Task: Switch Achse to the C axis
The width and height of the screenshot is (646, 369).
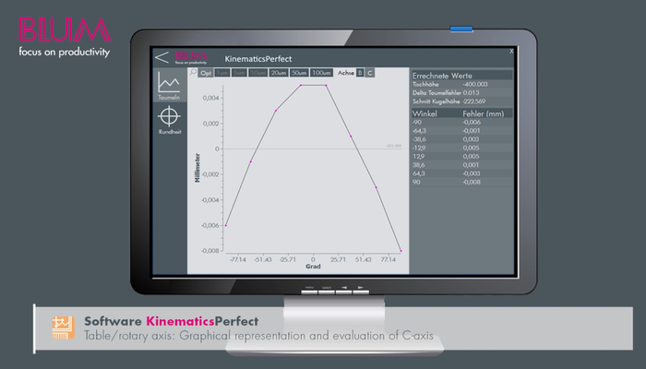Action: pyautogui.click(x=369, y=73)
